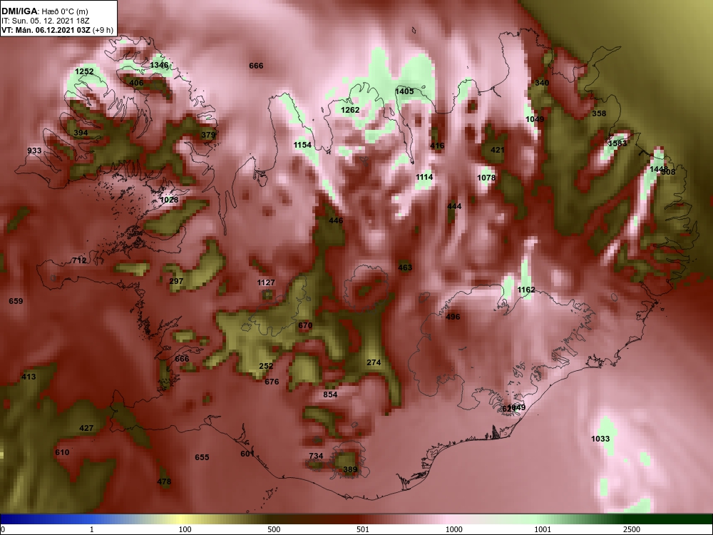Click the 'DMI/IGA: Hæð 0°C (m)' title text

coord(44,11)
